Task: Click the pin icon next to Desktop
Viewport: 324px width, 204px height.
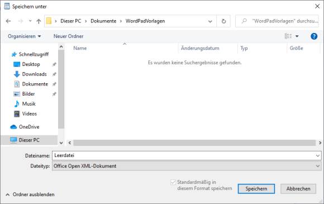Action: [x=54, y=64]
